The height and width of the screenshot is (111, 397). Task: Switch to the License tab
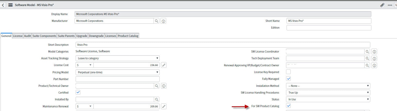click(x=18, y=36)
